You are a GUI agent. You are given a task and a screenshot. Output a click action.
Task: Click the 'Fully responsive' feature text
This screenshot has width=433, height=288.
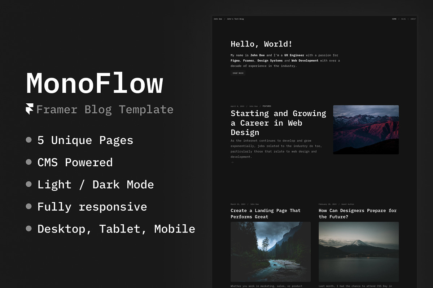coord(92,207)
